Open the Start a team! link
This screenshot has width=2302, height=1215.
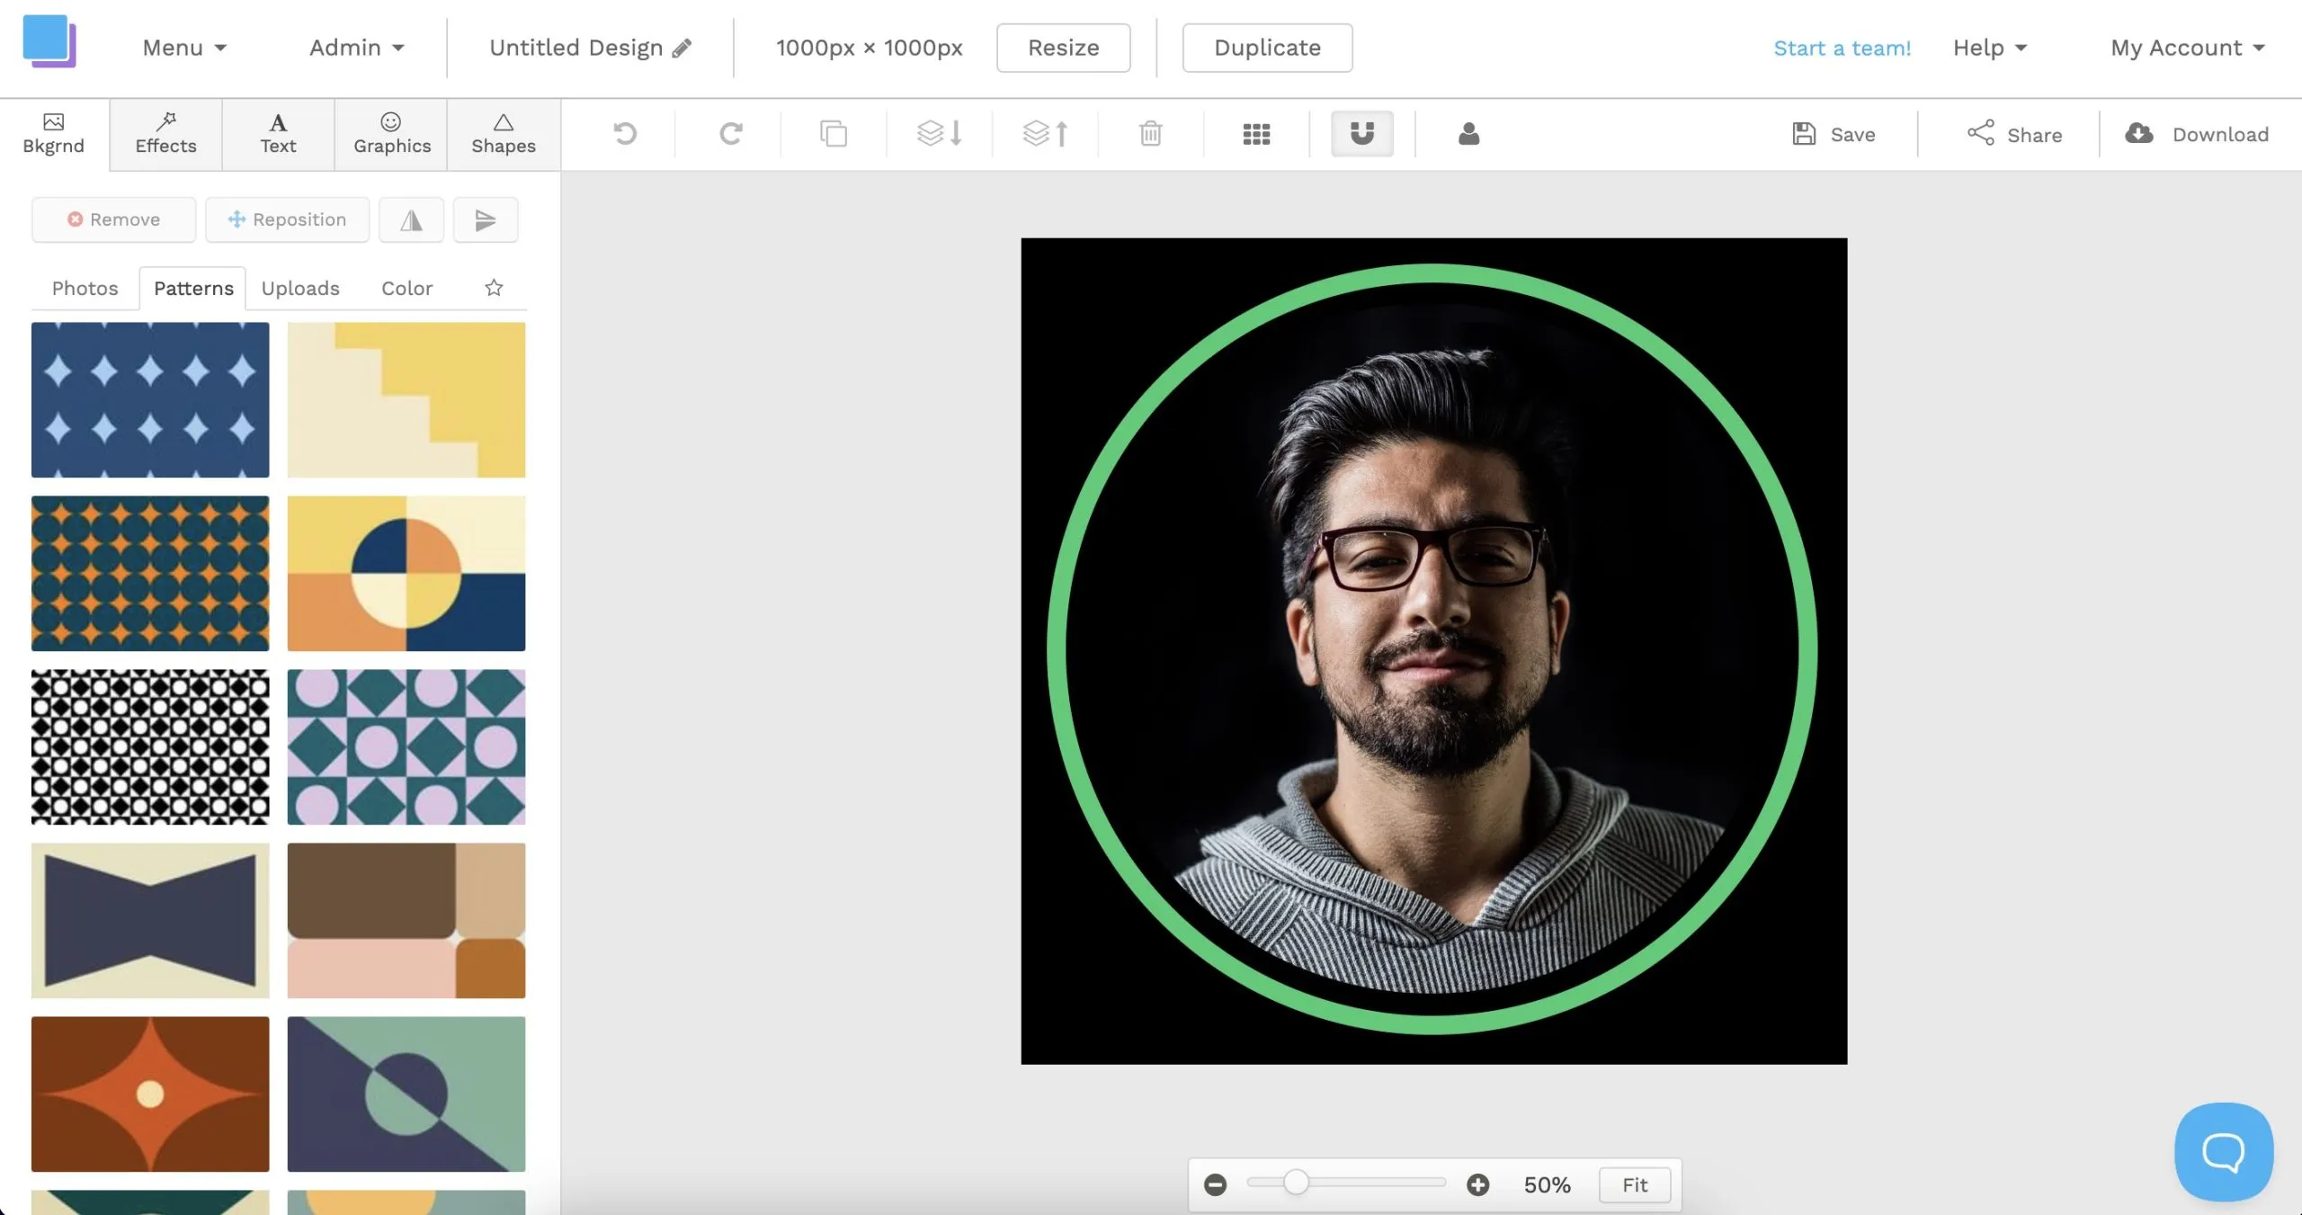tap(1842, 48)
